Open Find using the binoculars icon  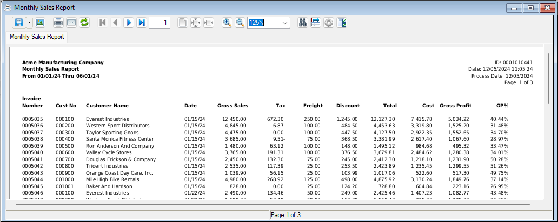(x=303, y=23)
